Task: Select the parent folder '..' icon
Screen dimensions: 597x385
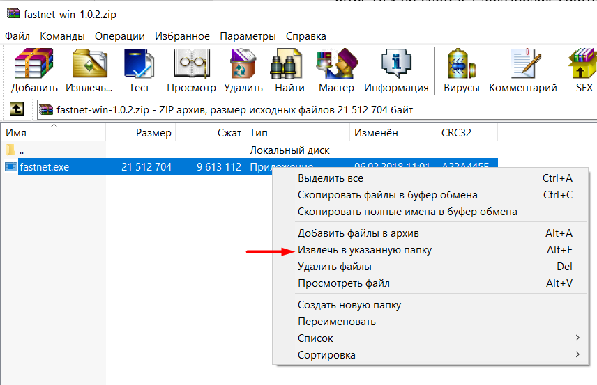Action: (x=10, y=150)
